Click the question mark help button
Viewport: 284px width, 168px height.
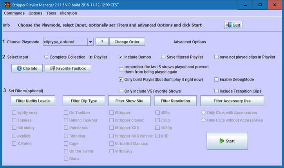point(102,42)
